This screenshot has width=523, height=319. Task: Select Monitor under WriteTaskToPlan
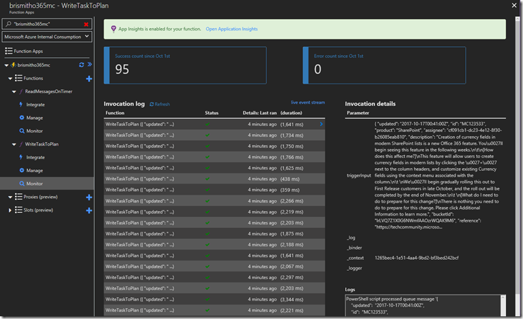coord(34,184)
